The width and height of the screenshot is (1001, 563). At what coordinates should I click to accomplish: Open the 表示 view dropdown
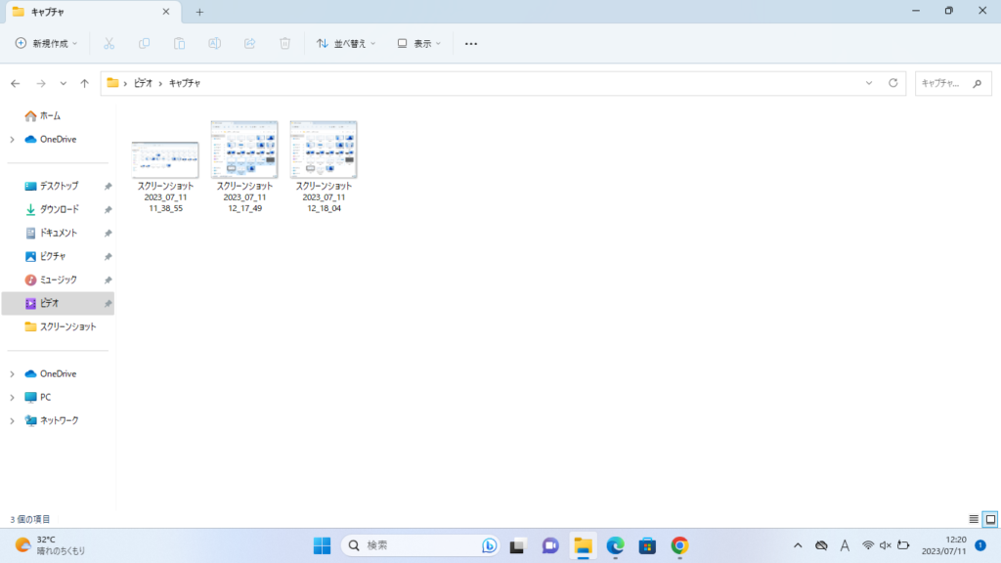(419, 43)
